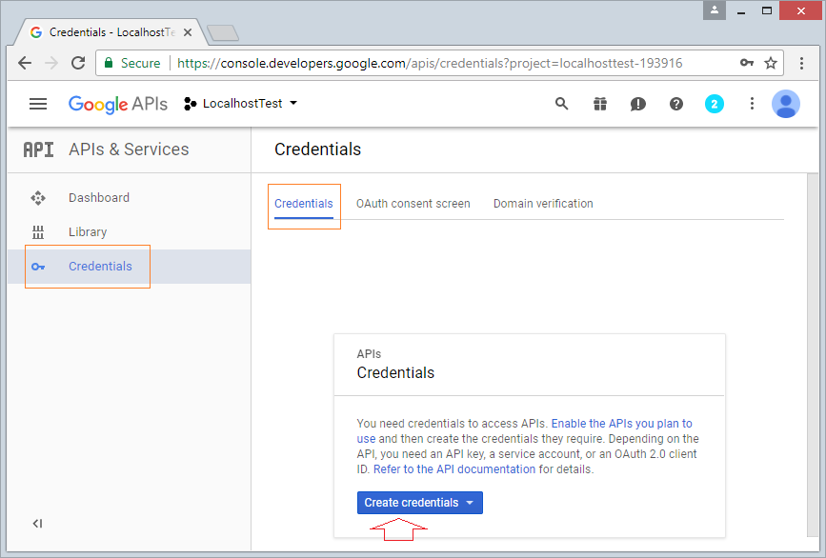The height and width of the screenshot is (558, 826).
Task: Maximize the browser window
Action: pos(767,10)
